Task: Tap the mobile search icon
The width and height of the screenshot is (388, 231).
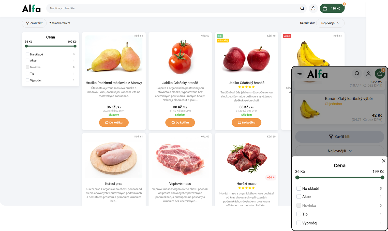Action: [357, 73]
